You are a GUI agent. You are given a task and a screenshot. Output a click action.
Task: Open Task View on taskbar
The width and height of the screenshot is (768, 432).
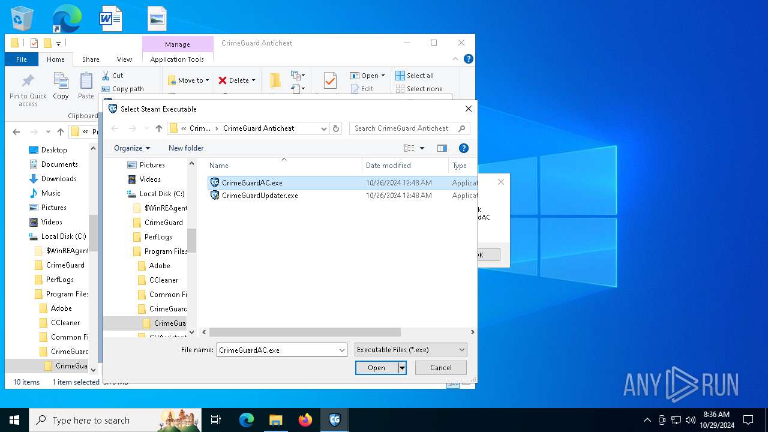216,420
